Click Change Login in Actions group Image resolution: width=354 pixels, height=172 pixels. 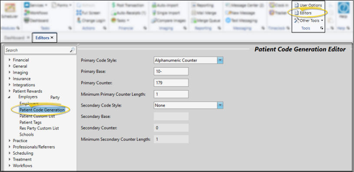point(91,20)
